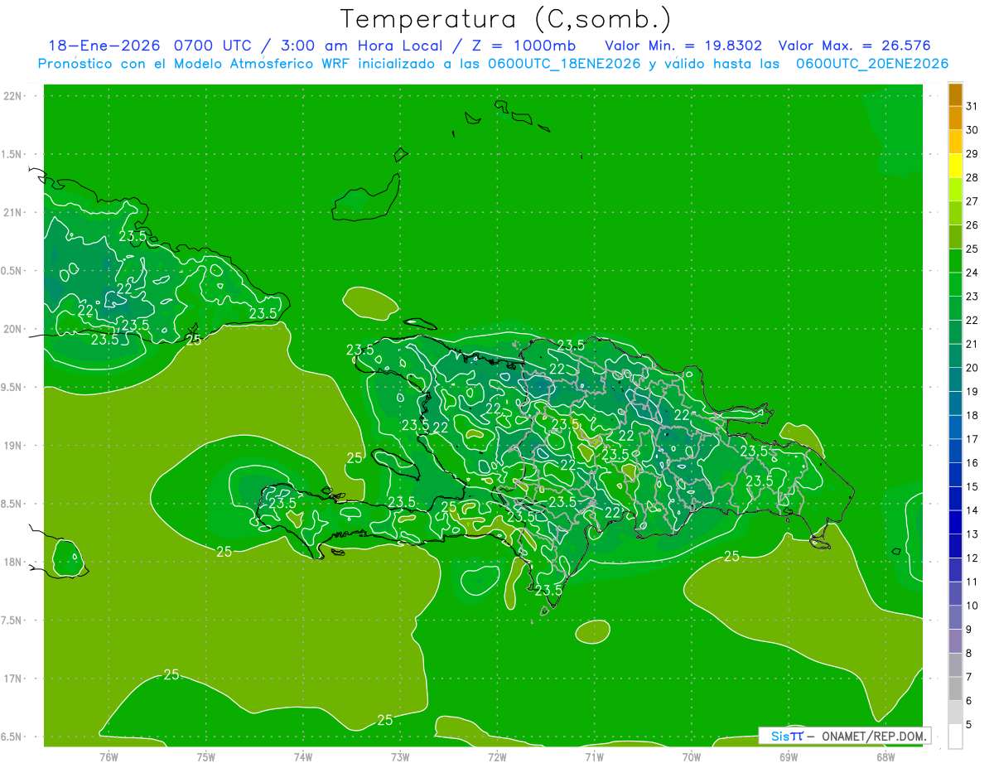Click the "69W" longitude axis label
The width and height of the screenshot is (994, 768).
tap(789, 756)
